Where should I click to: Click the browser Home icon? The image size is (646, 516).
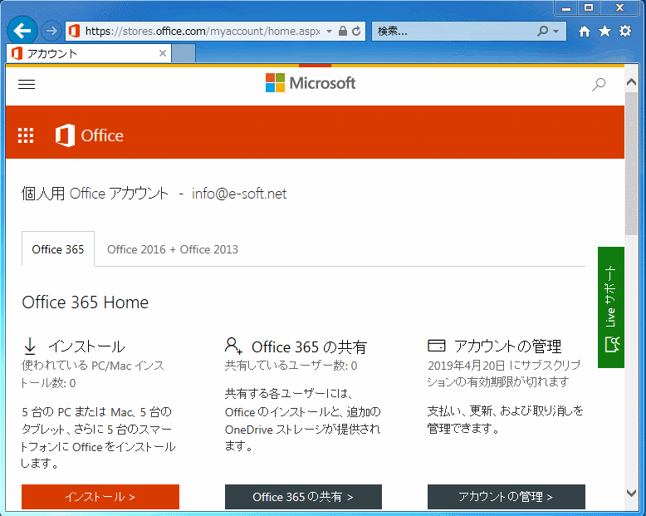pyautogui.click(x=585, y=32)
